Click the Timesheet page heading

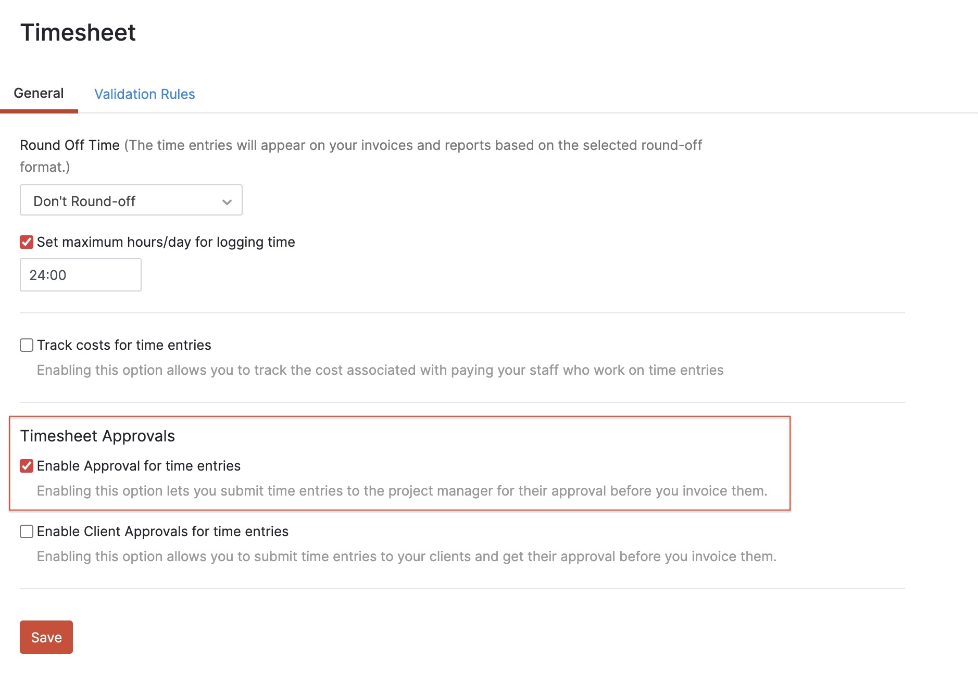pyautogui.click(x=77, y=32)
